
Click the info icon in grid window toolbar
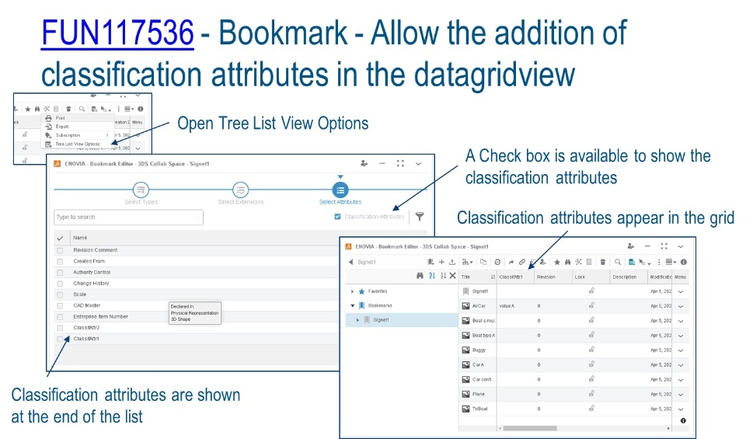coord(684,262)
